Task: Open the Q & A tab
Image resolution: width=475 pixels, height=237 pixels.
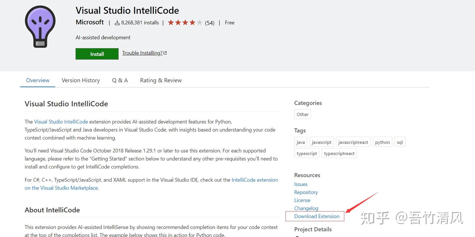Action: 120,80
